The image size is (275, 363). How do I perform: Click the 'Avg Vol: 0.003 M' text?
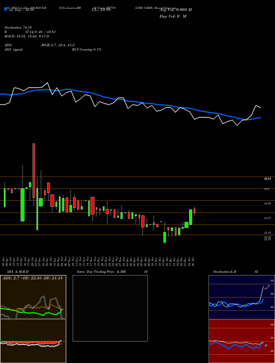175,10
